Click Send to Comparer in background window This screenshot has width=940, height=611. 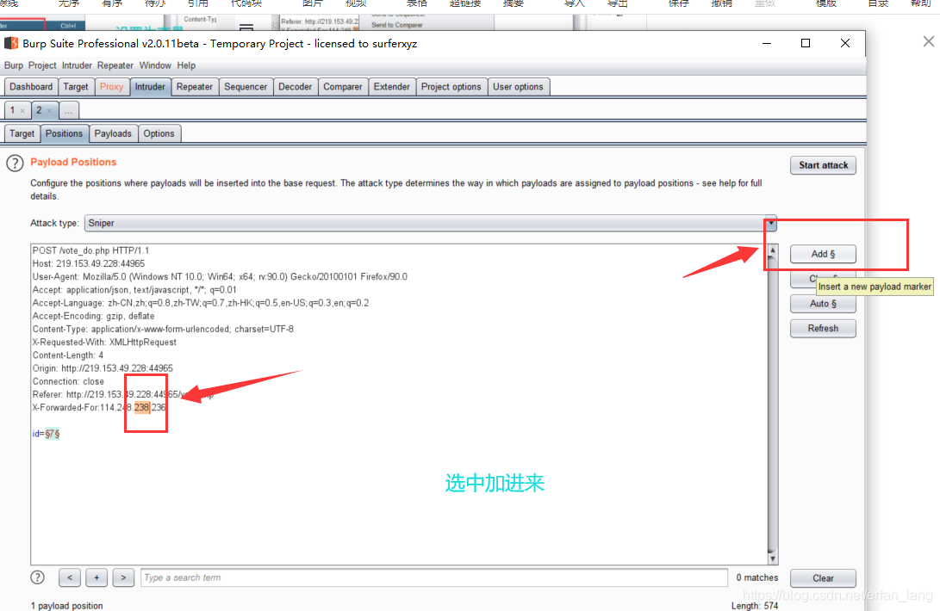397,25
